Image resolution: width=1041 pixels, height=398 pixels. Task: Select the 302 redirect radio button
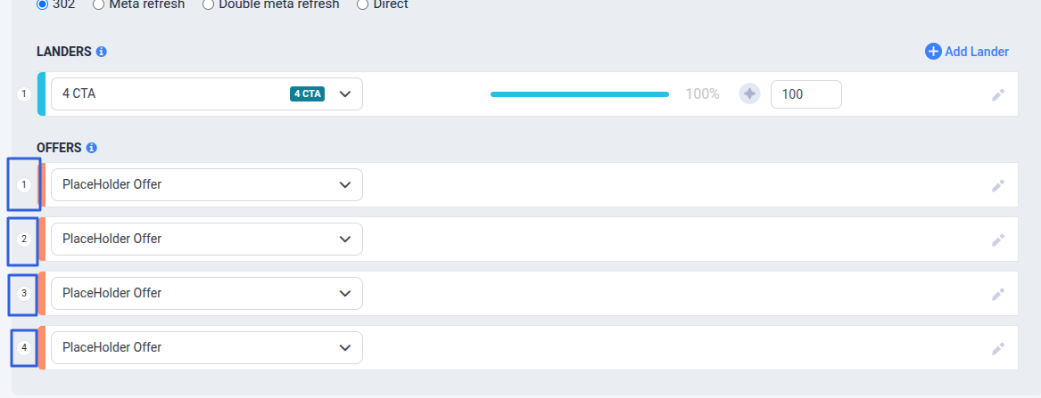pyautogui.click(x=42, y=4)
